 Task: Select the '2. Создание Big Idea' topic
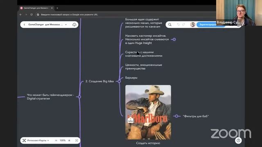(x=99, y=81)
